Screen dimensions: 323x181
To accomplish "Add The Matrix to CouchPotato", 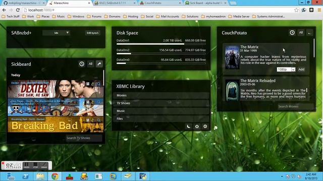I will [x=301, y=69].
